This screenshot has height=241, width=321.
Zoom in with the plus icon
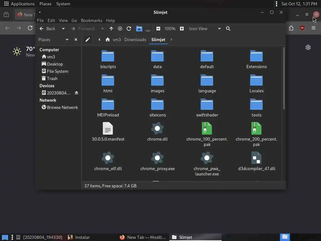pos(182,29)
